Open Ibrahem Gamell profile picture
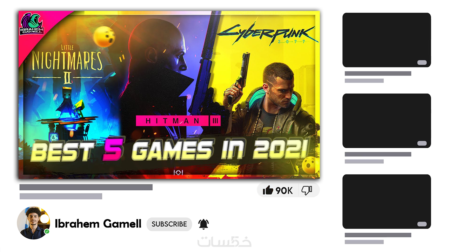Screen dimensions: 449x252 [34, 223]
